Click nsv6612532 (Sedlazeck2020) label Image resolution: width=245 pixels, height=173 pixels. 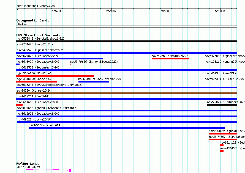tap(38, 67)
